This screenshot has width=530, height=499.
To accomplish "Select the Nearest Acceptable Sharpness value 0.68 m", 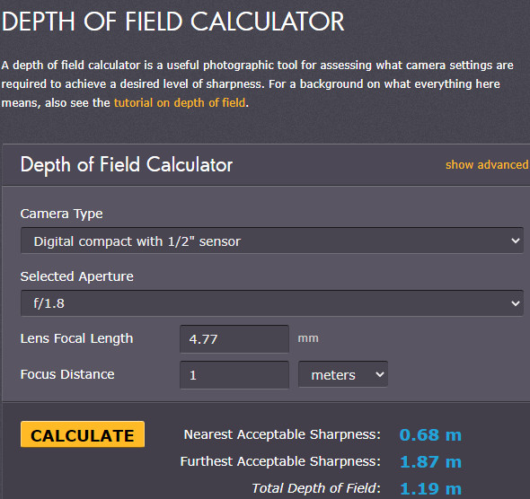I will [430, 435].
